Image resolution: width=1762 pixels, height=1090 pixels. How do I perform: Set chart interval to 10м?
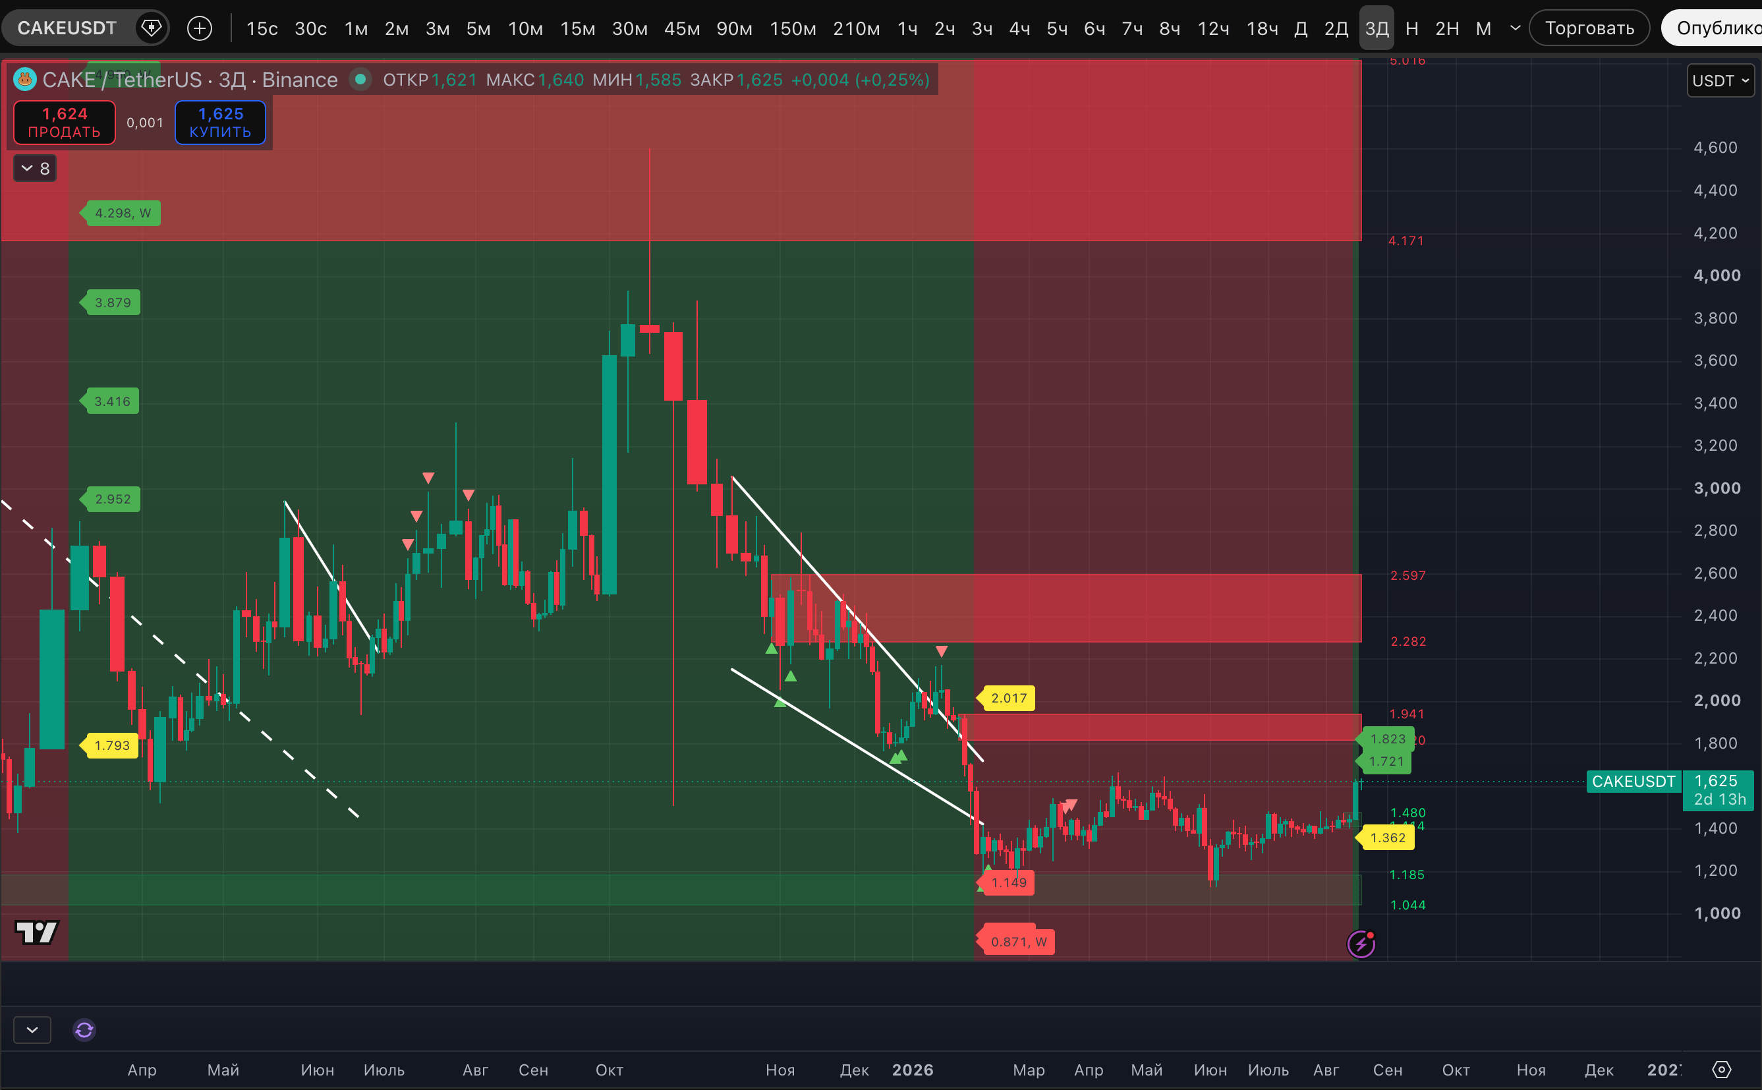click(525, 28)
